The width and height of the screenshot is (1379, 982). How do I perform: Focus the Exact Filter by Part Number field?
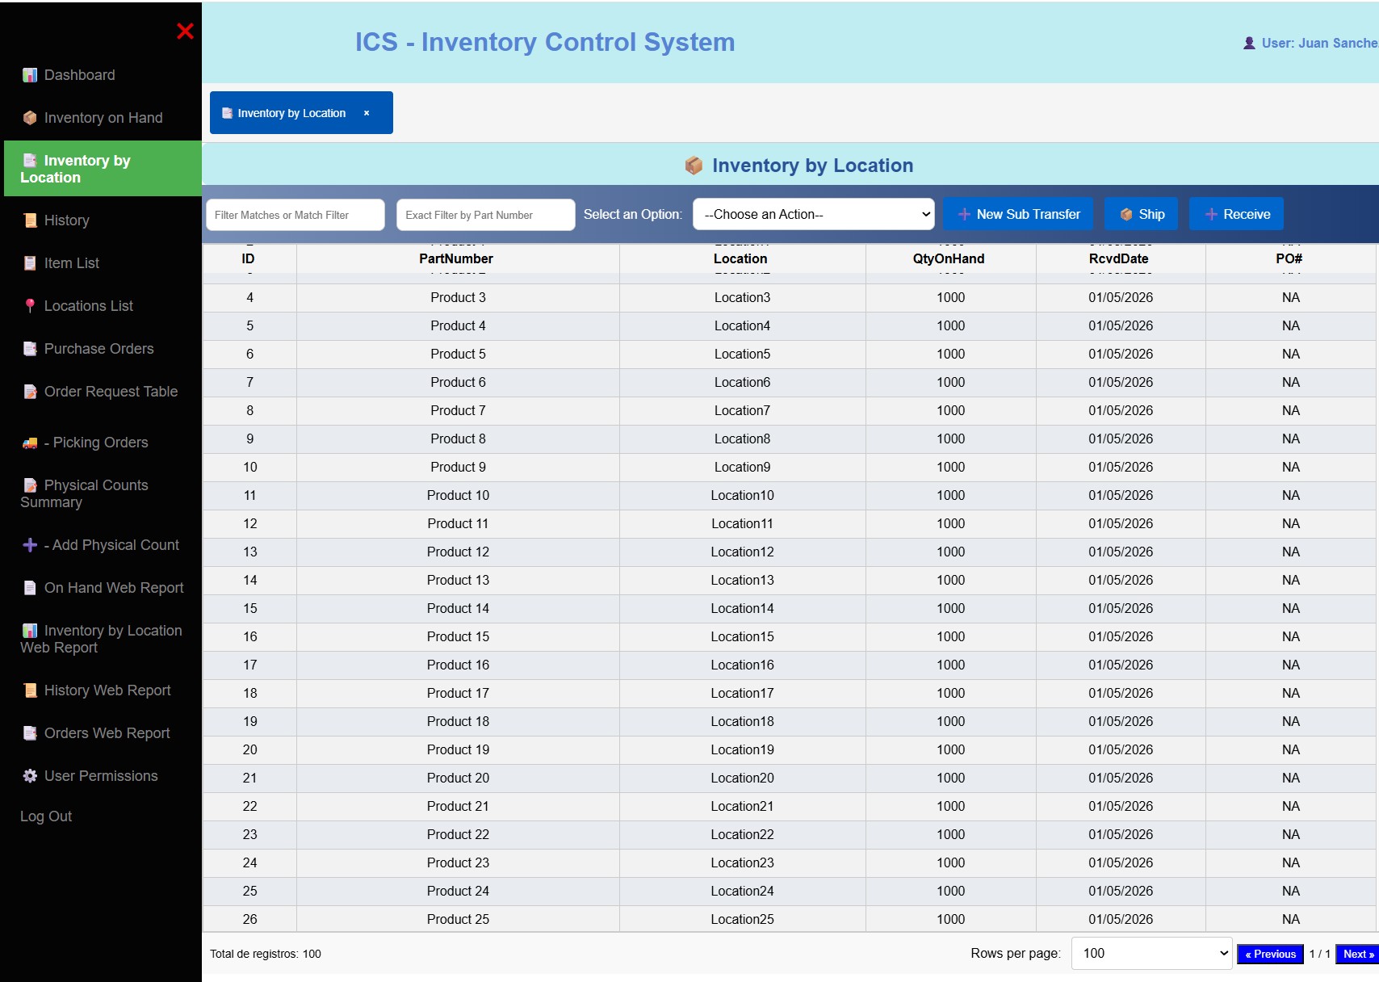[x=485, y=215]
